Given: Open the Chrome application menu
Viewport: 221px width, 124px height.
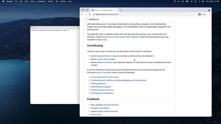Looking at the screenshot, I should pos(9,1).
